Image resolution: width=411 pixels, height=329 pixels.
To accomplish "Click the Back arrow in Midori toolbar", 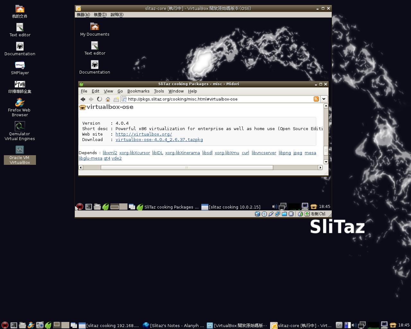I will (83, 99).
